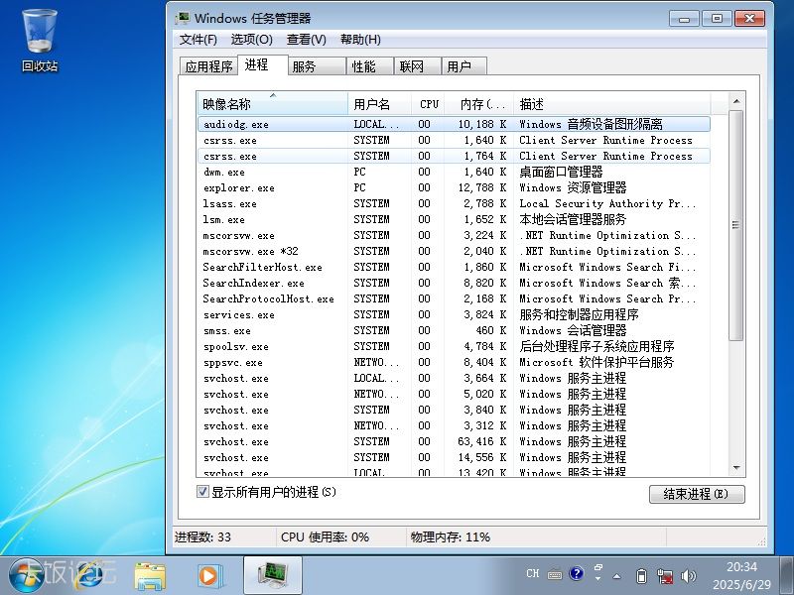
Task: Select the SearchIndexer.exe process
Action: [454, 283]
